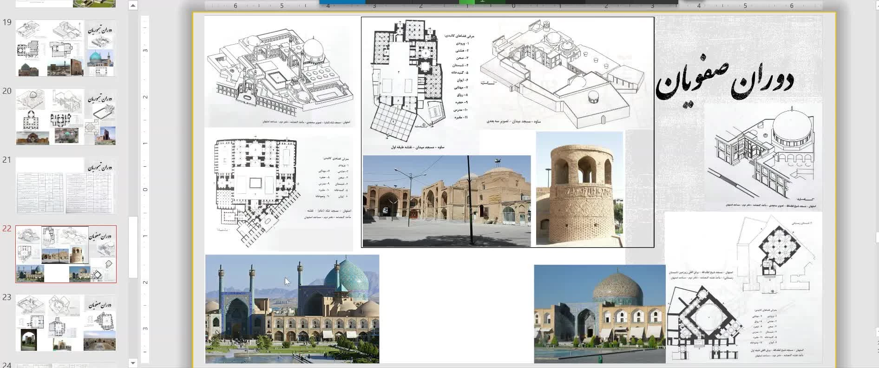Click the slide panel scroll up arrow
This screenshot has width=879, height=368.
(133, 6)
